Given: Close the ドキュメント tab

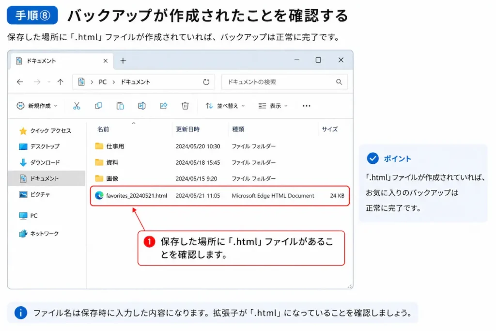Looking at the screenshot, I should tap(106, 61).
